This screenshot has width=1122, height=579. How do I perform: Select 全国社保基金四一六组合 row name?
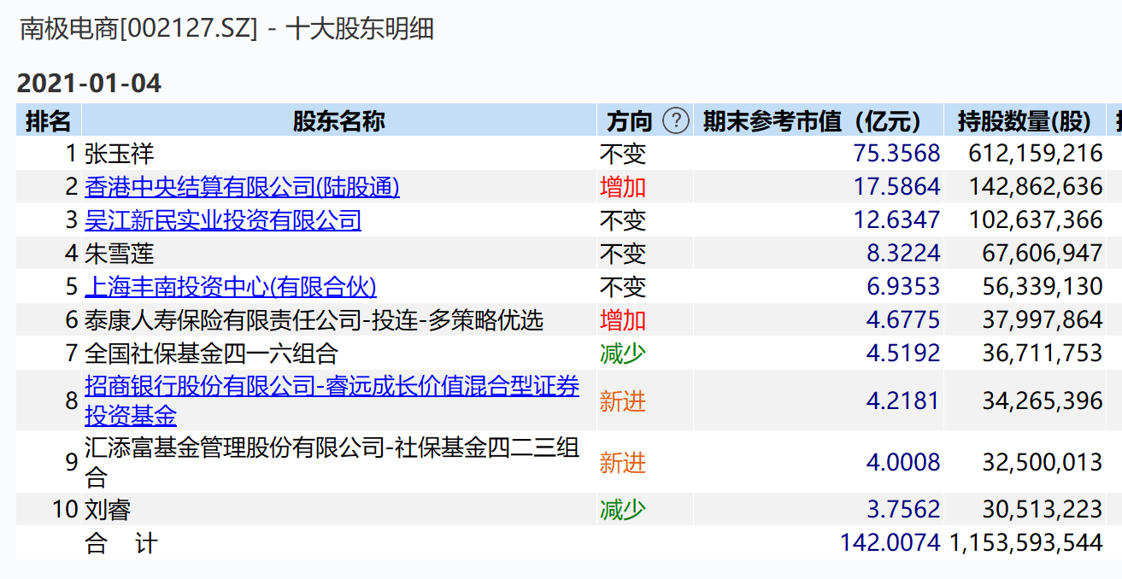click(x=212, y=354)
